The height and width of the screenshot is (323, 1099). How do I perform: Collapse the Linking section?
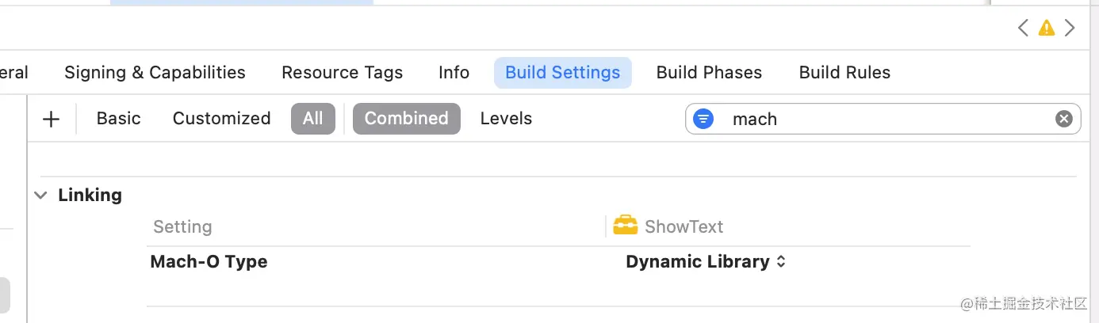pyautogui.click(x=41, y=196)
